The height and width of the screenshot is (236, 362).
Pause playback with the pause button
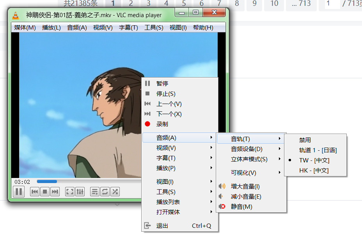coord(19,192)
